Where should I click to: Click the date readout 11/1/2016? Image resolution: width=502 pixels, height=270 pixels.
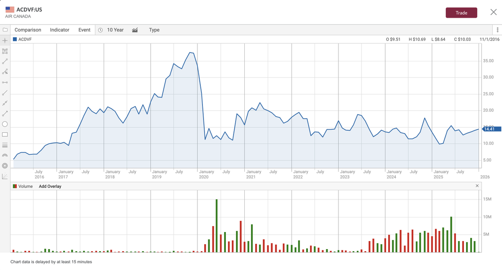point(489,39)
